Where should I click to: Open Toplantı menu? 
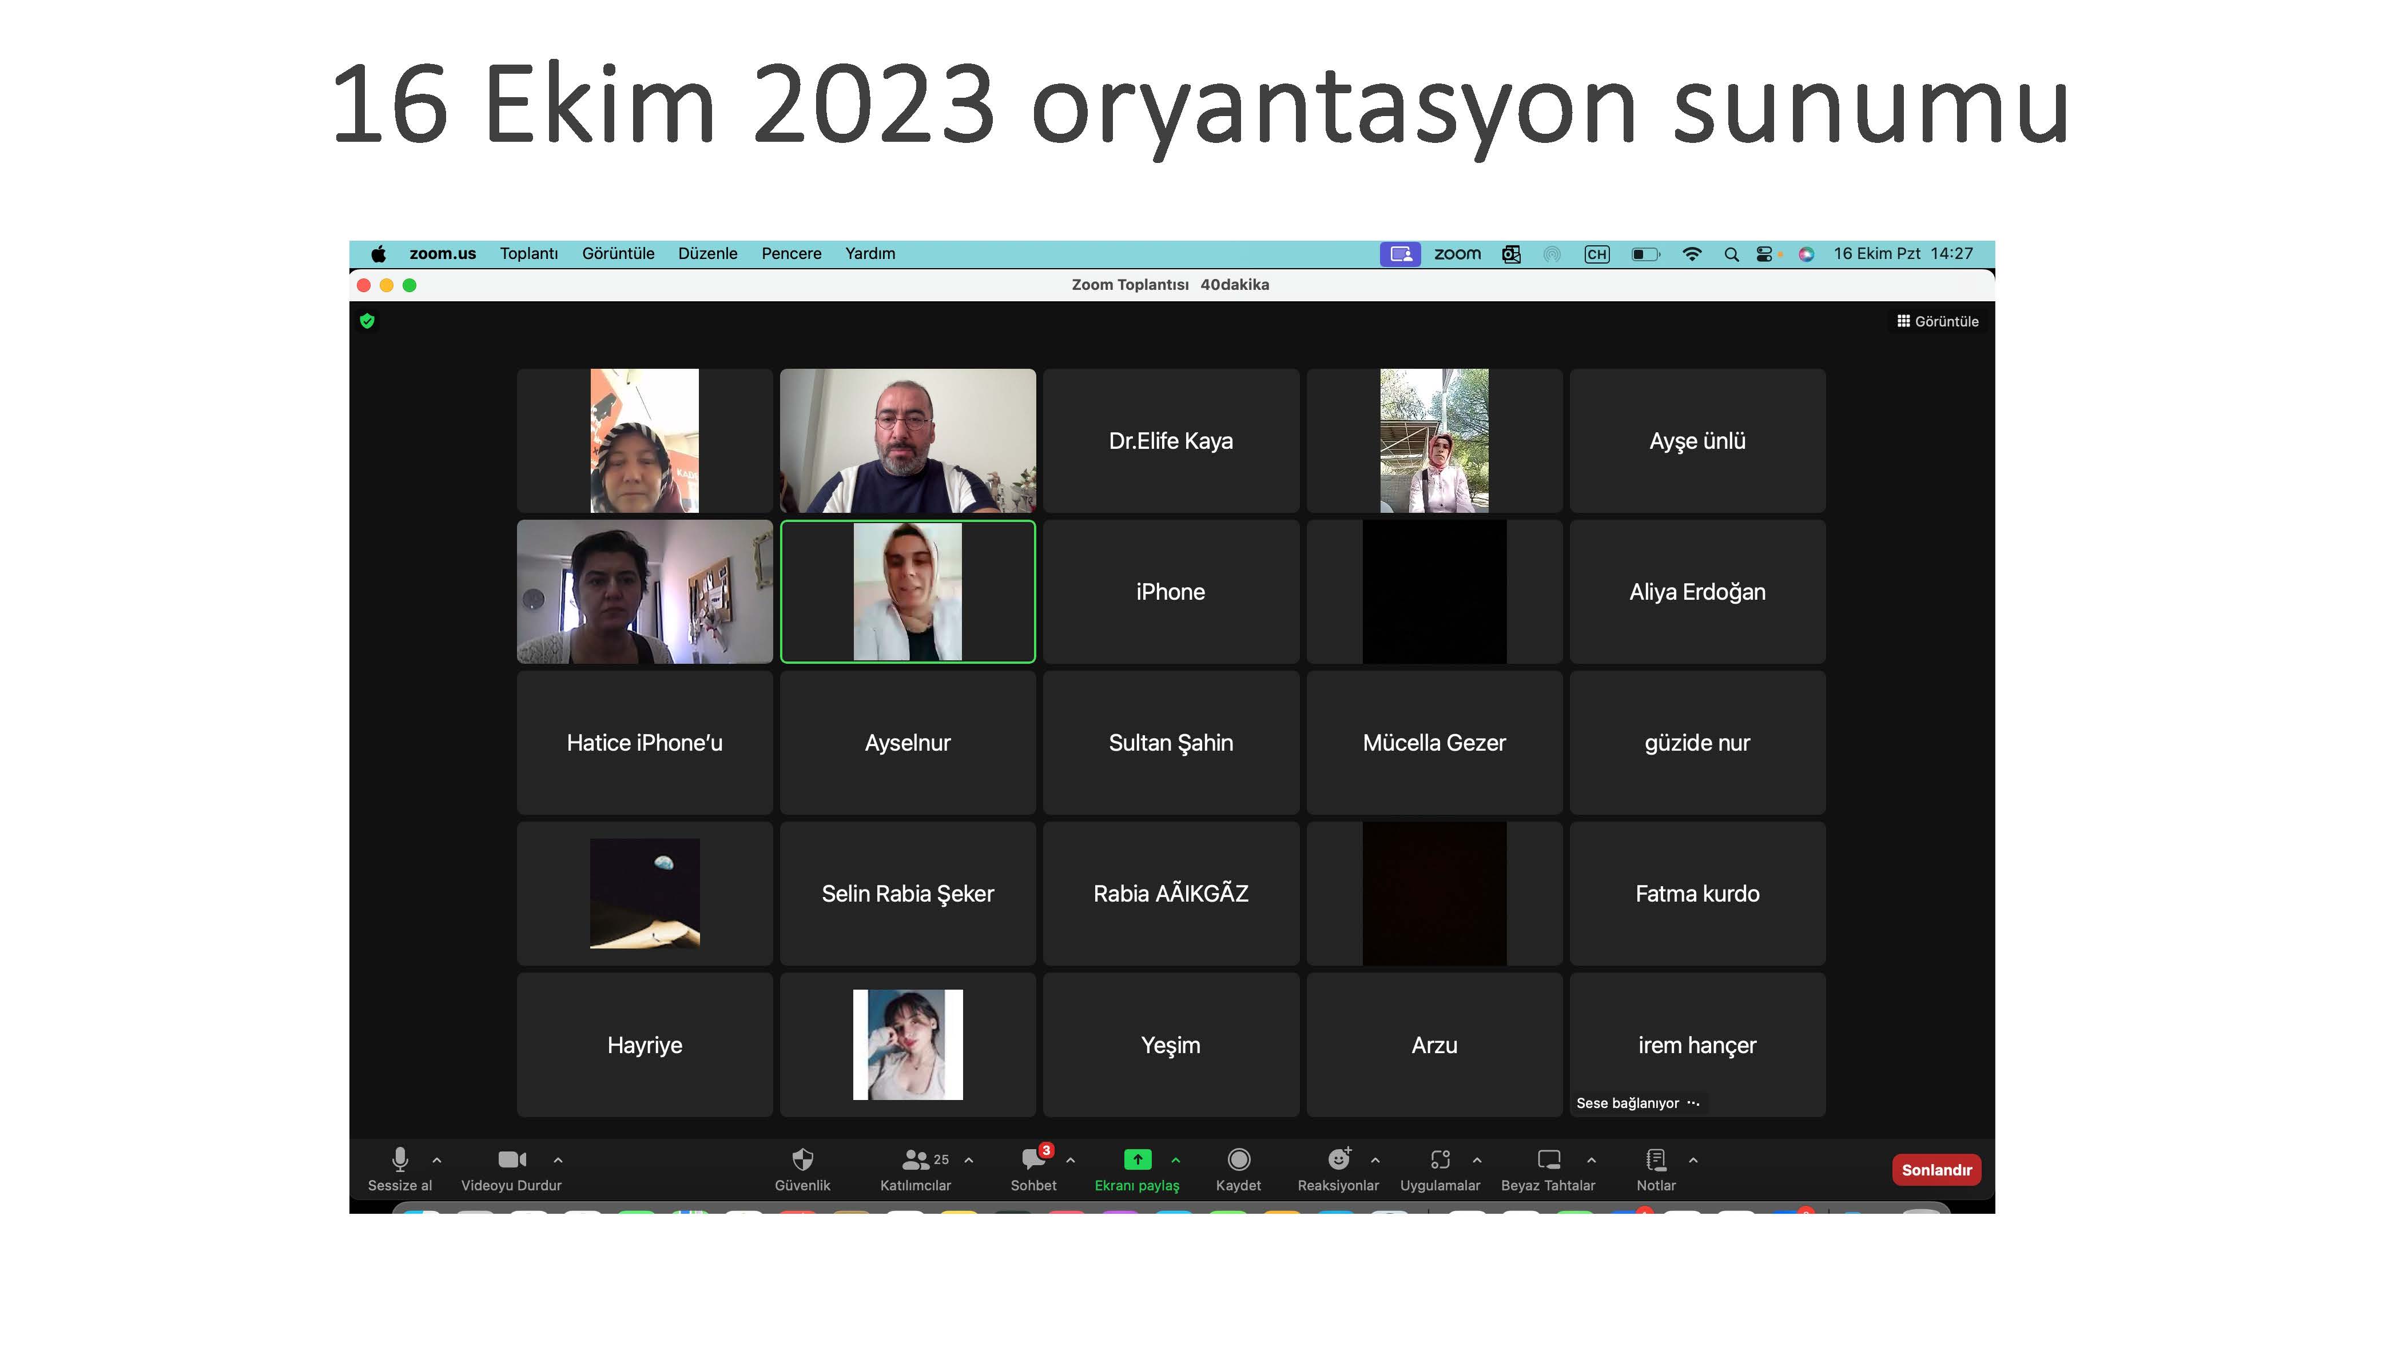pyautogui.click(x=528, y=254)
